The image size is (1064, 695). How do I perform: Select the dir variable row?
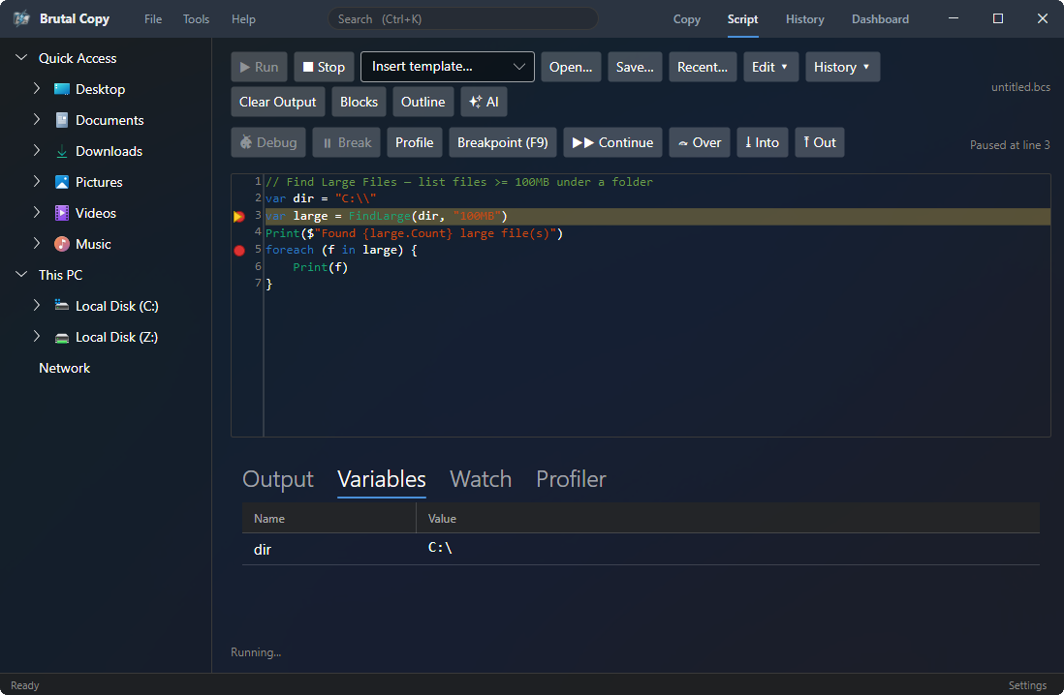[x=641, y=549]
